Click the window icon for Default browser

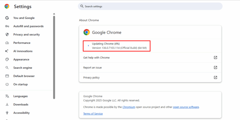click(7, 76)
